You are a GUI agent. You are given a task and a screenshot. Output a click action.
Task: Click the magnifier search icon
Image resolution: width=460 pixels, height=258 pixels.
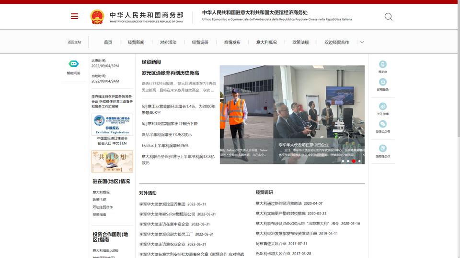tap(389, 17)
